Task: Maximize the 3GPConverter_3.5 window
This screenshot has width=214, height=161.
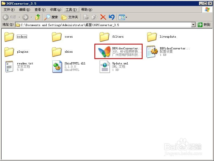Action: [x=205, y=3]
